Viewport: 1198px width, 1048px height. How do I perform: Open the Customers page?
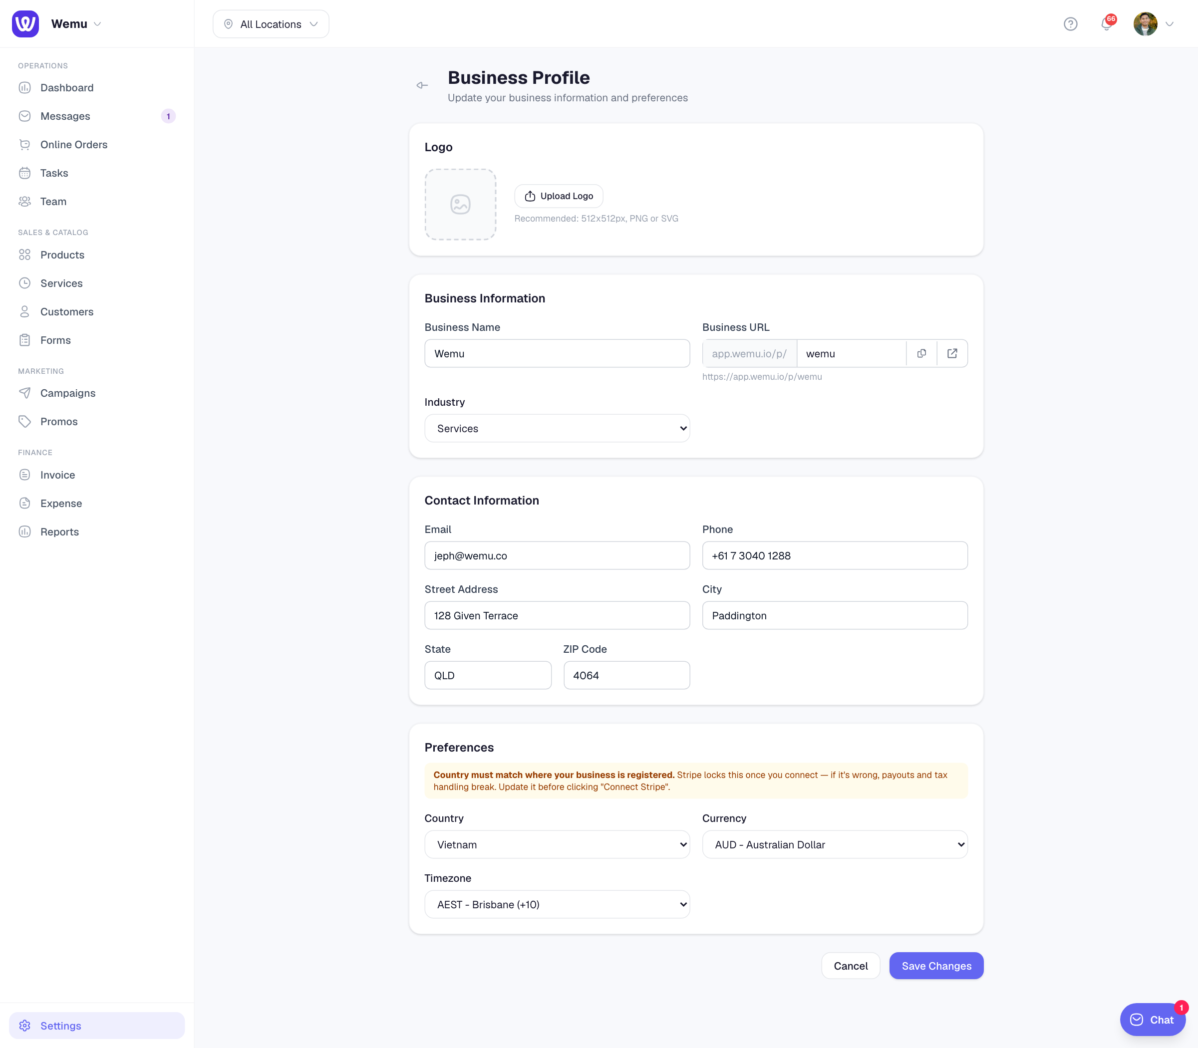97,312
